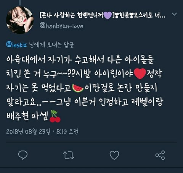The width and height of the screenshot is (183, 173).
Task: Like the tweet with the heart icon
Action: tap(114, 155)
